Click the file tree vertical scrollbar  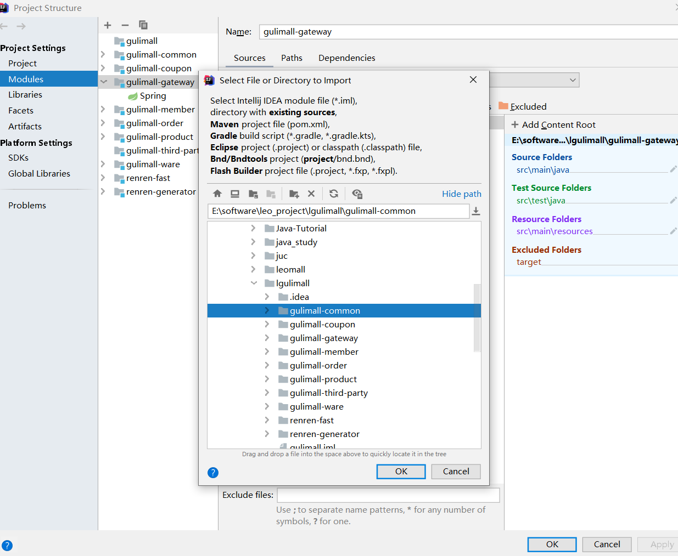pyautogui.click(x=477, y=317)
